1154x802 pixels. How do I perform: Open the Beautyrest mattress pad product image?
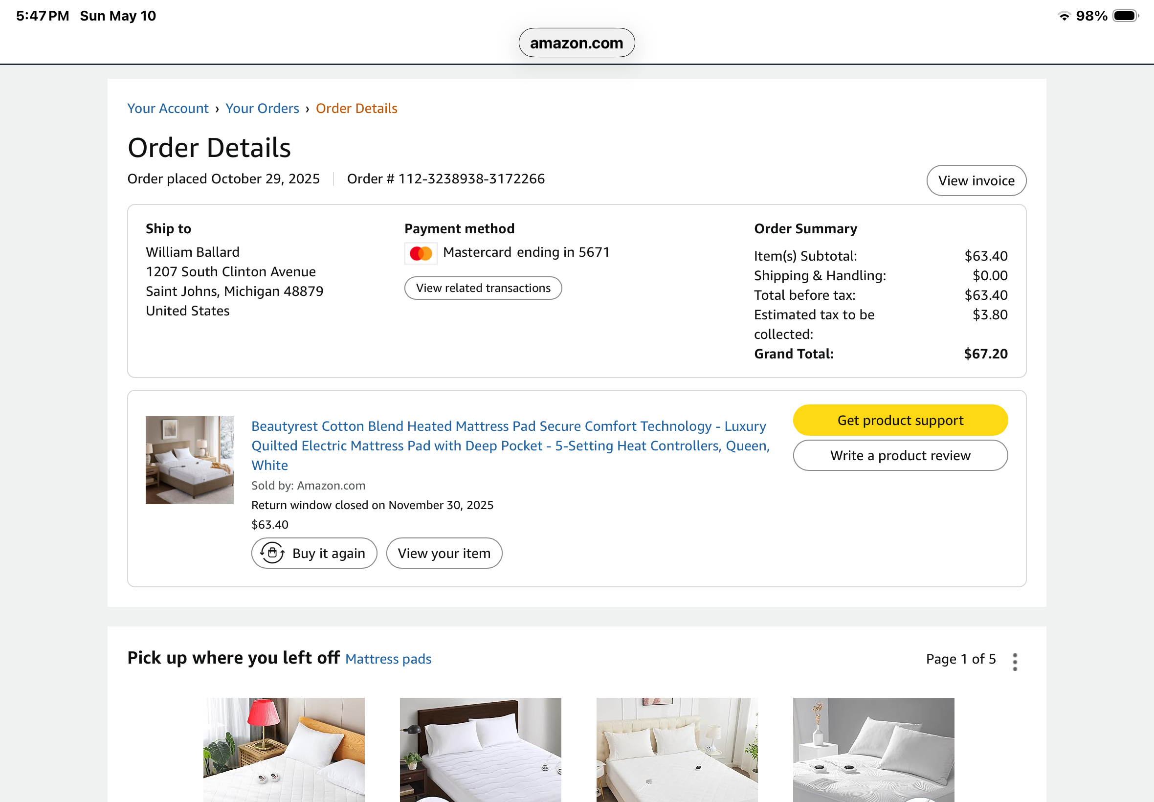[x=189, y=460]
